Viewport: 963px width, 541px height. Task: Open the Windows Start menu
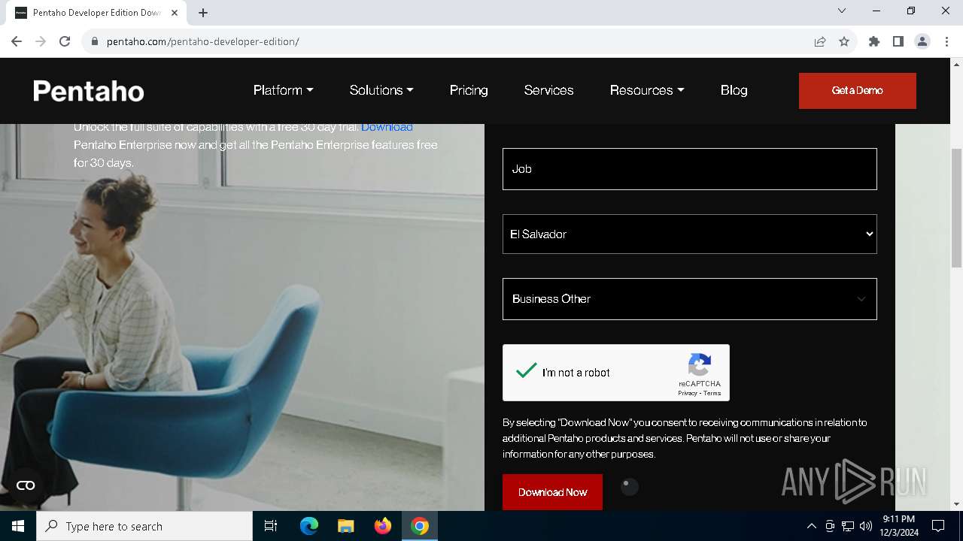coord(18,526)
